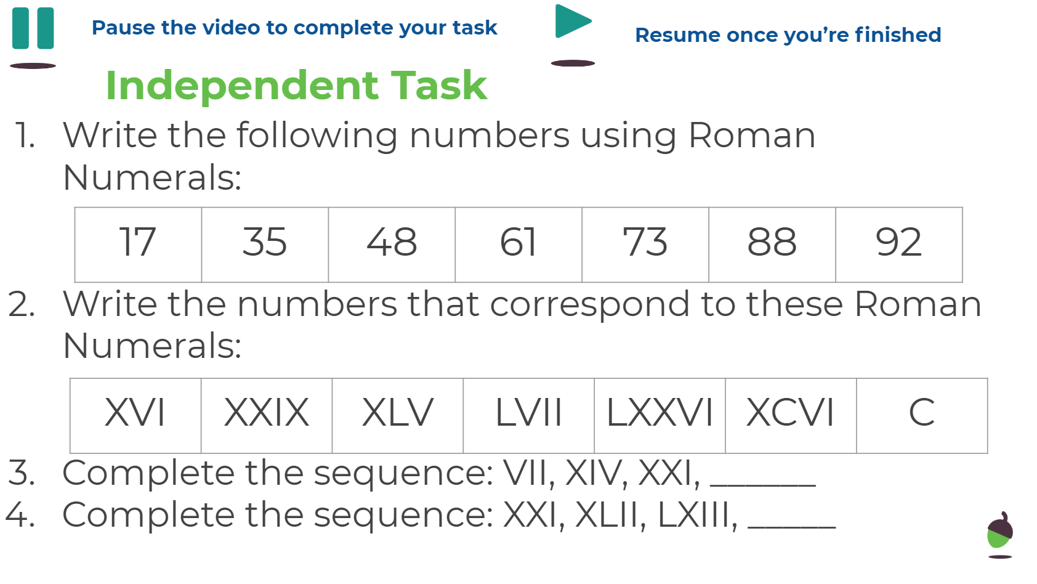Click the teal pause icon
Image resolution: width=1037 pixels, height=584 pixels.
point(33,28)
